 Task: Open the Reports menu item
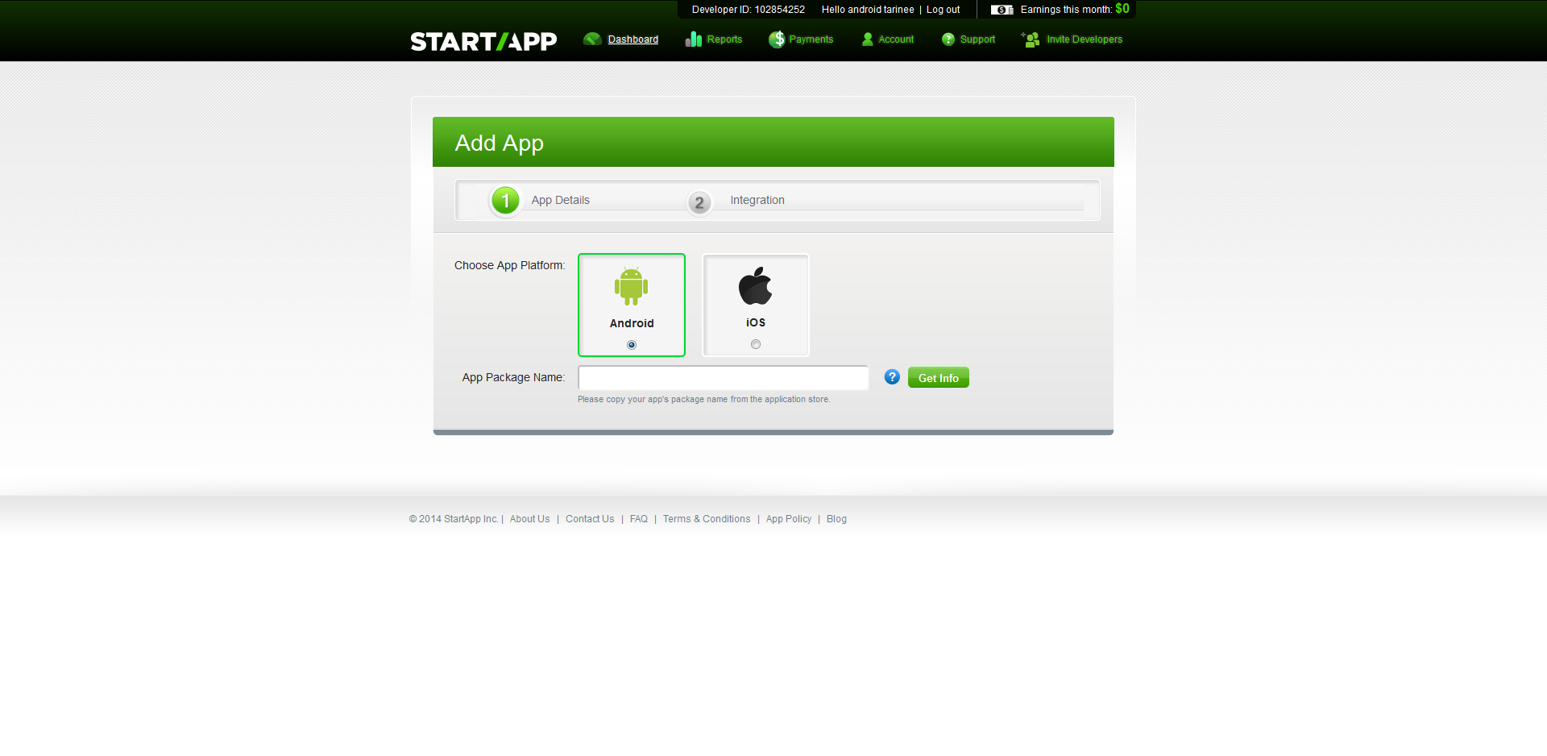[724, 39]
